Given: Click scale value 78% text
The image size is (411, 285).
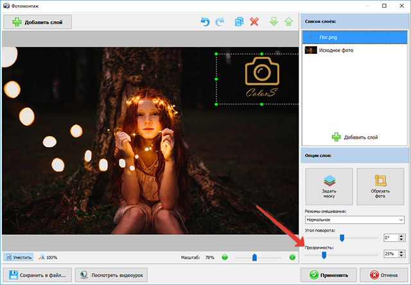Looking at the screenshot, I should [210, 257].
